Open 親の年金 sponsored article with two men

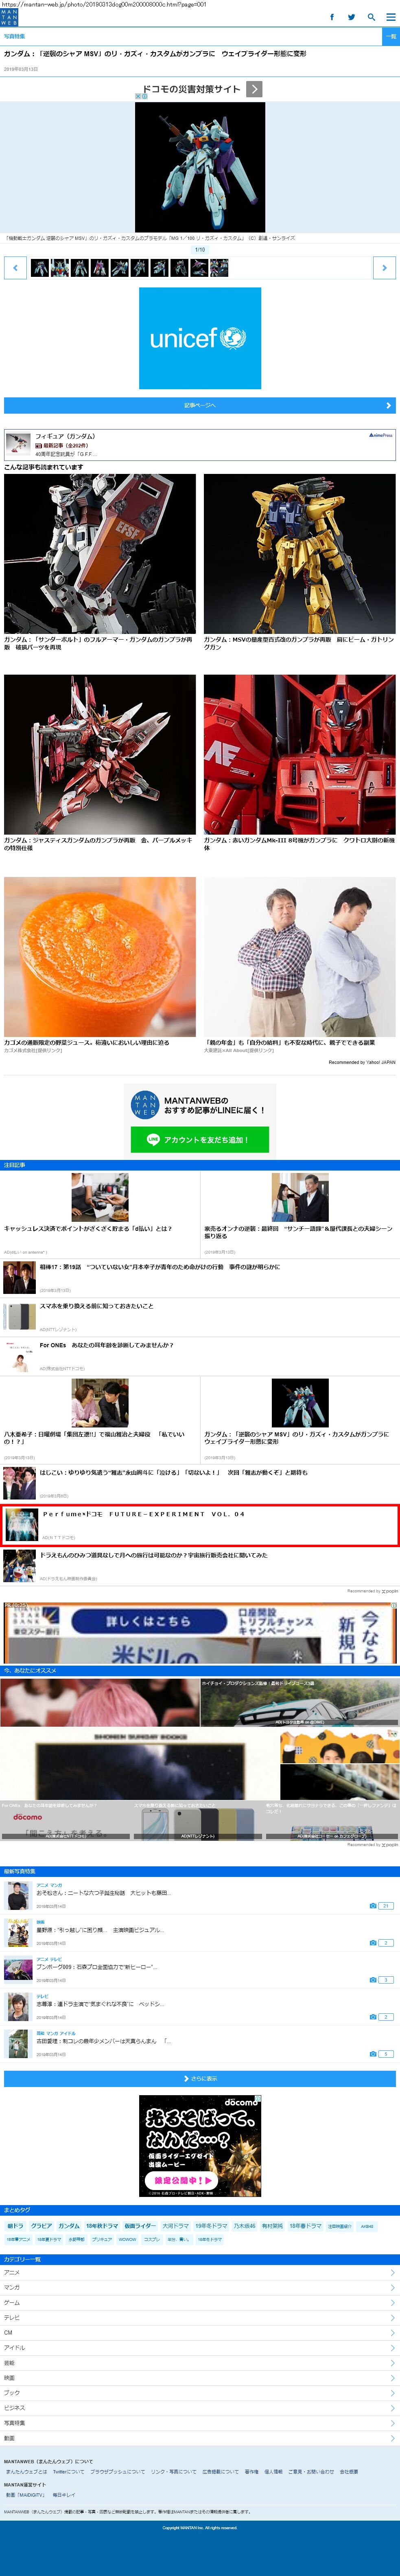click(300, 957)
